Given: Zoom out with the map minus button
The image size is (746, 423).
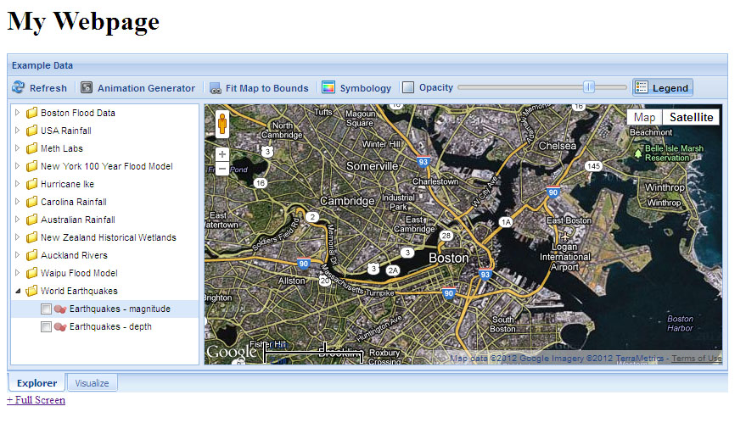Looking at the screenshot, I should (x=222, y=168).
